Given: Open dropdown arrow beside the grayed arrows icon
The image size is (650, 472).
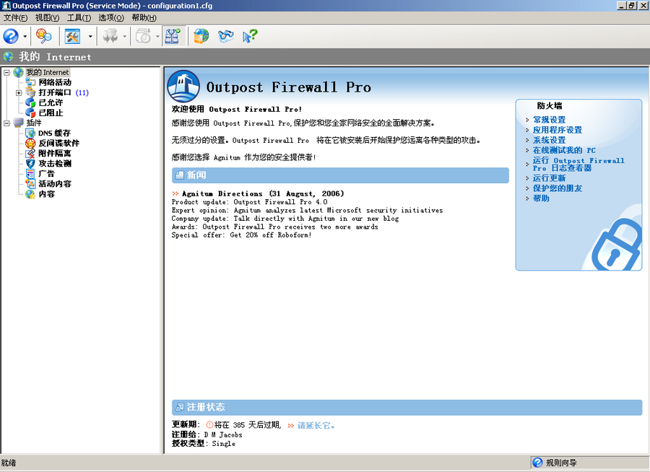Looking at the screenshot, I should [124, 37].
